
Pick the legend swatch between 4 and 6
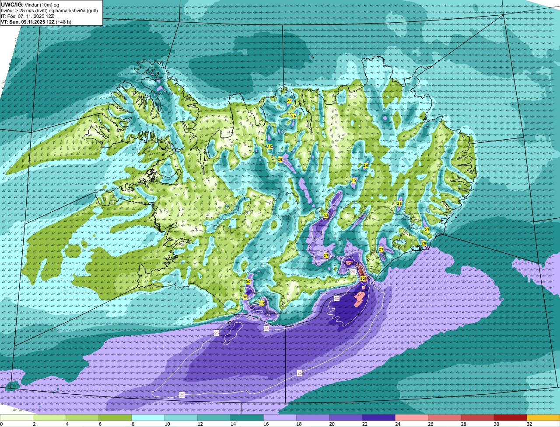(82, 417)
